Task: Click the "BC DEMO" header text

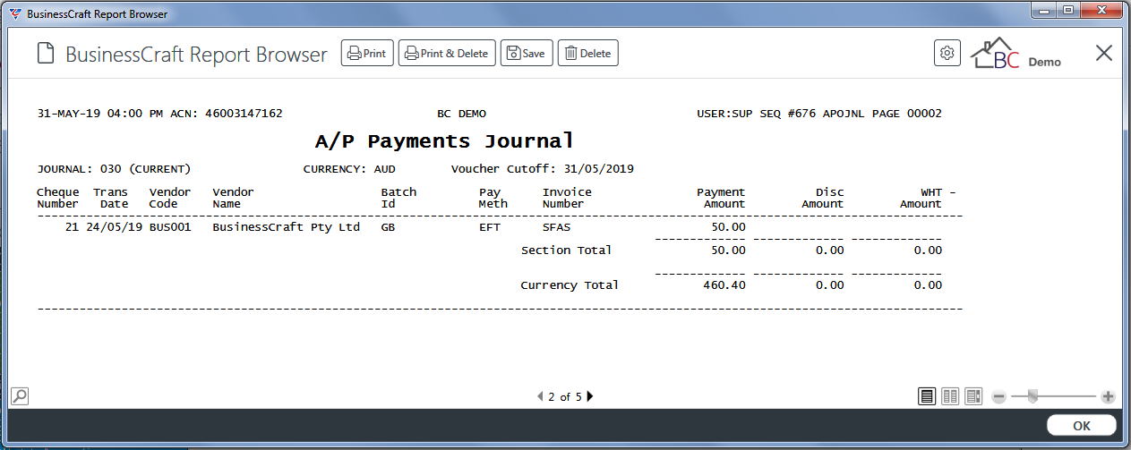Action: [x=461, y=114]
